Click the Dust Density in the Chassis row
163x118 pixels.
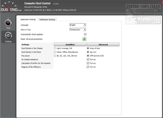pos(32,48)
